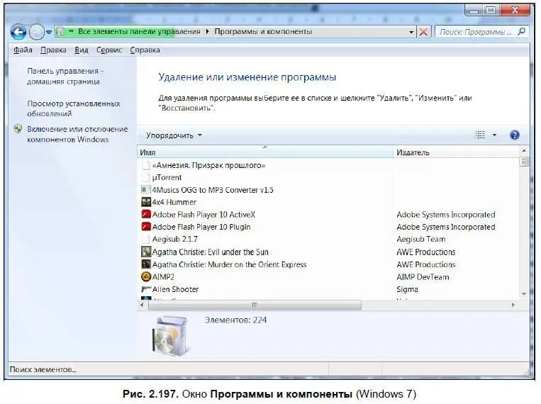Select '«Амнезия. Призрак прошлого»' entry

(x=208, y=165)
